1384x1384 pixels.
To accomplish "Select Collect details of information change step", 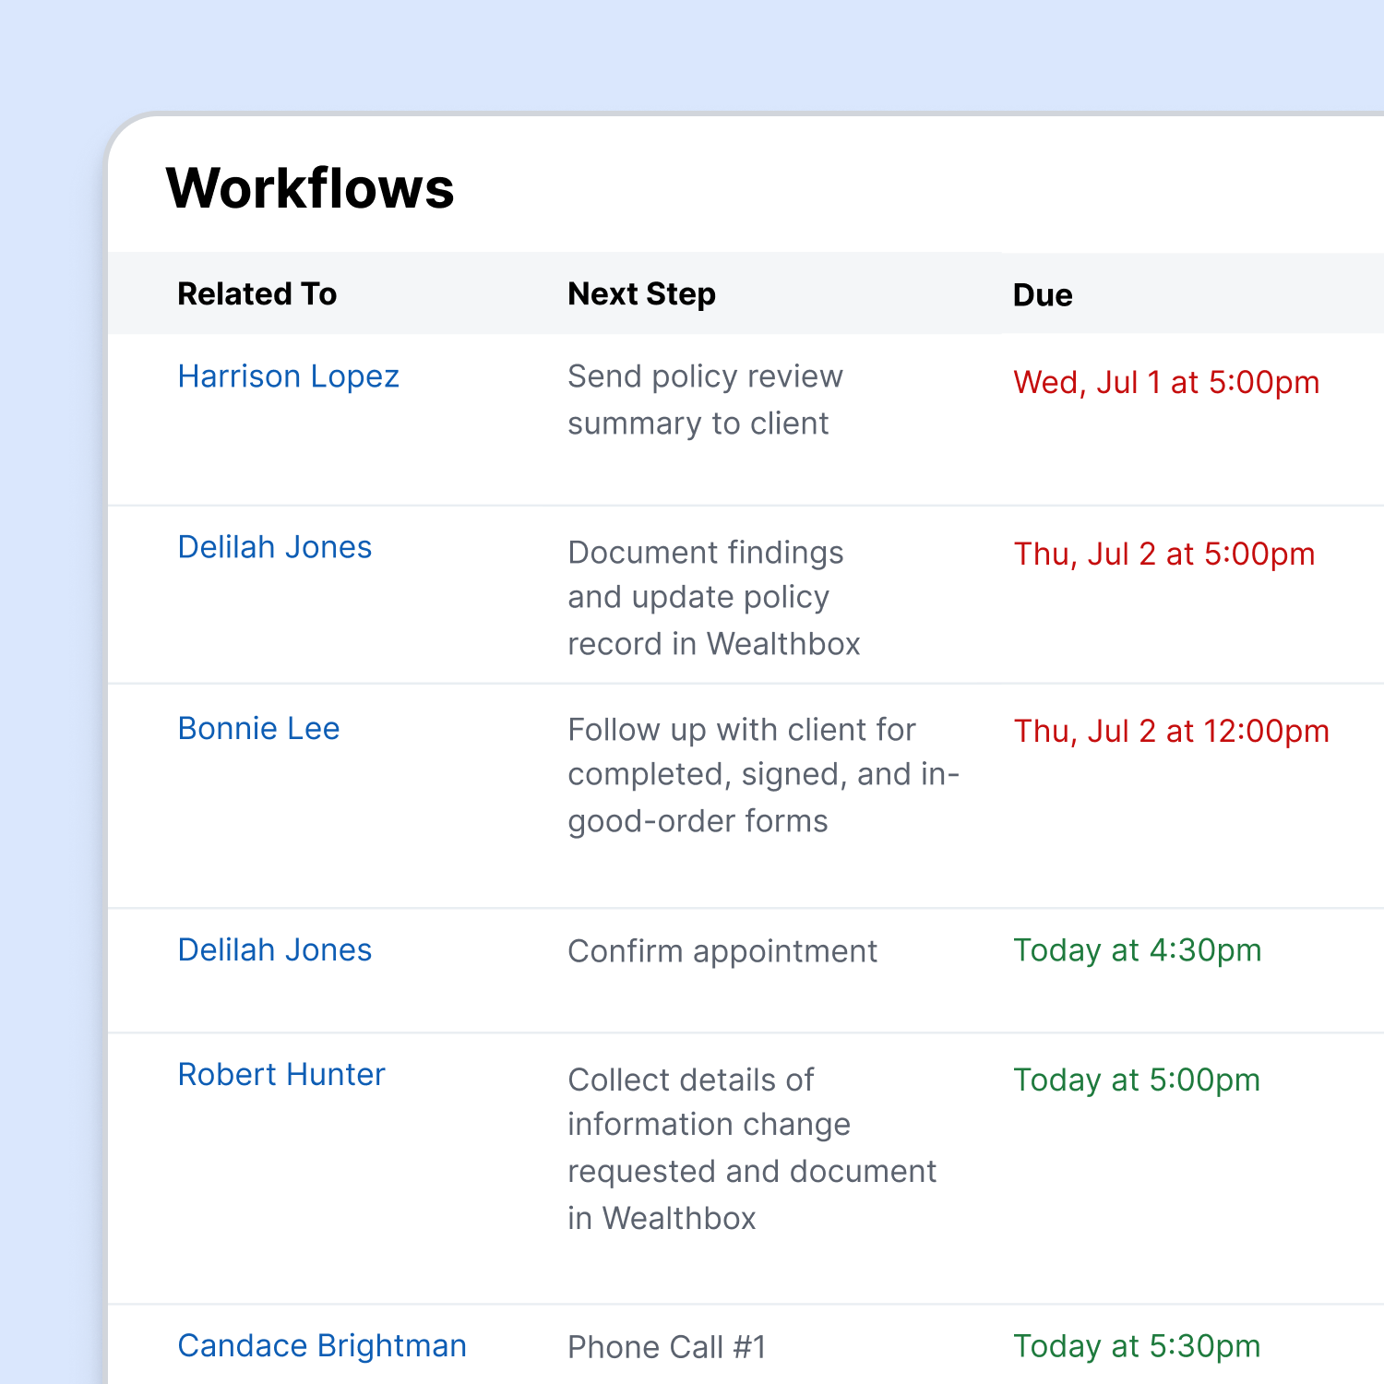I will point(752,1149).
